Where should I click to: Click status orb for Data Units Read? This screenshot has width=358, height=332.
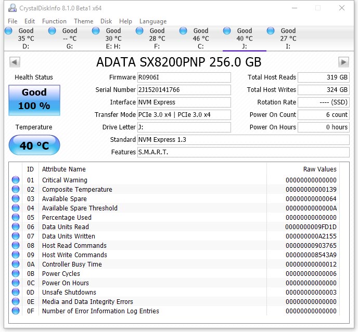[16, 227]
